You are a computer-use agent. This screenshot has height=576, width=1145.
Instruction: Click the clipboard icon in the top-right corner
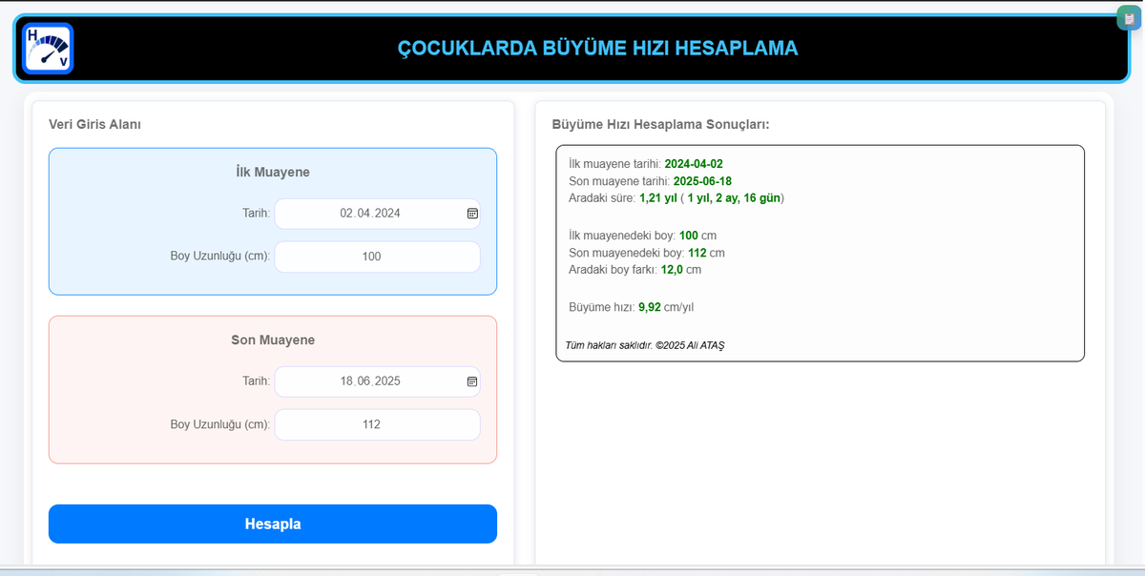tap(1127, 18)
